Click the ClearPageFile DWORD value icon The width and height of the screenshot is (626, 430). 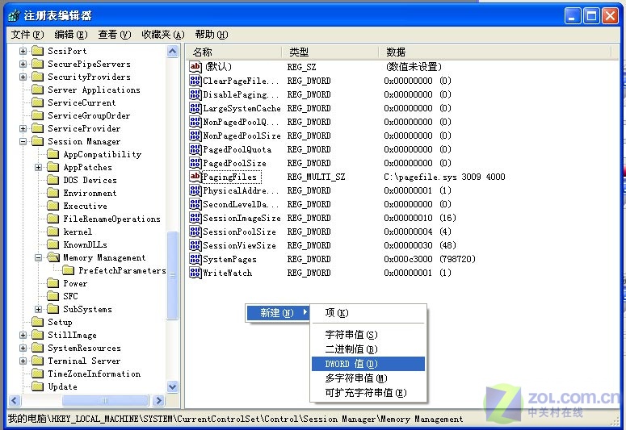pyautogui.click(x=195, y=81)
